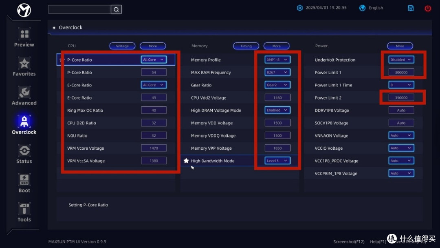The height and width of the screenshot is (248, 440).
Task: Edit VRM VccSA Voltage value 1380
Action: coord(154,161)
